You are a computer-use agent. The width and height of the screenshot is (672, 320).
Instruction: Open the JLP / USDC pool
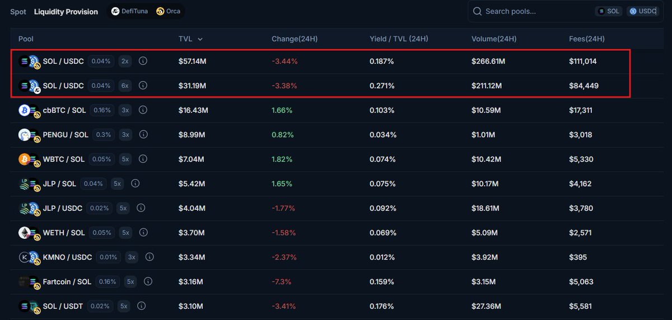pos(62,208)
